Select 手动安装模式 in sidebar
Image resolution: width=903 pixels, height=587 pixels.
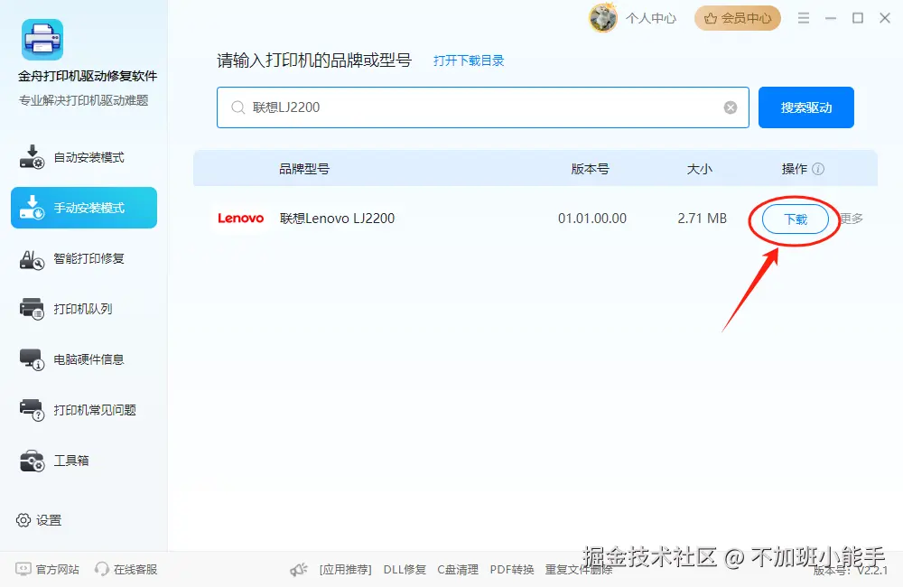(84, 208)
